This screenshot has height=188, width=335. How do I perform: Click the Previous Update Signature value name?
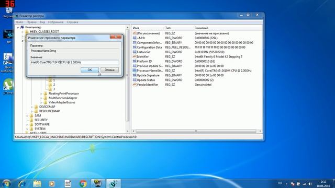[x=150, y=66]
